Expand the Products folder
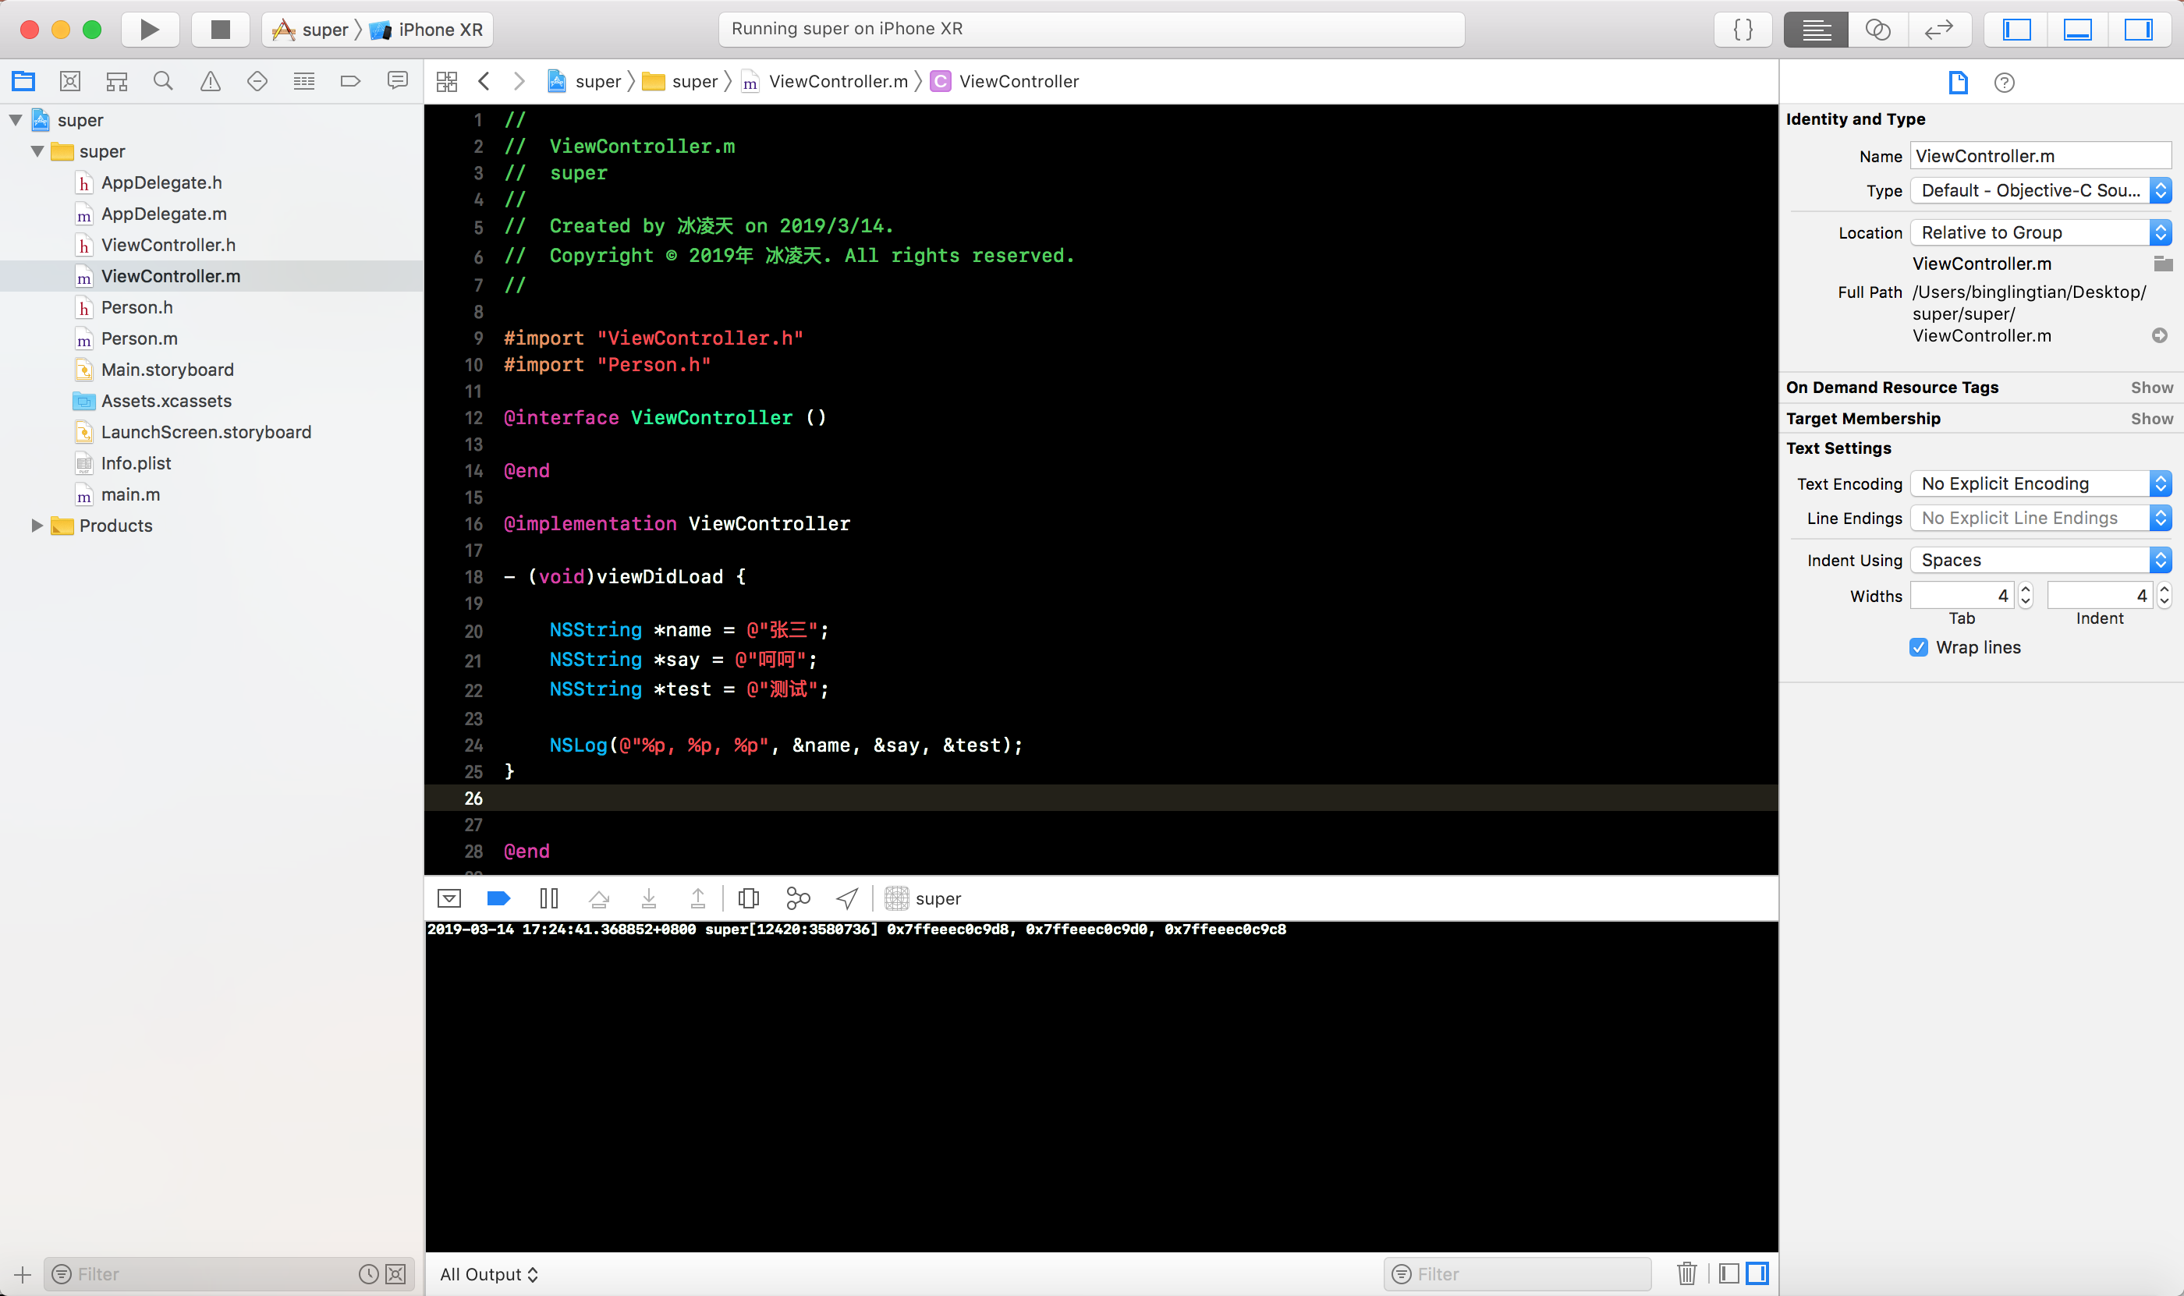The width and height of the screenshot is (2184, 1296). coord(37,525)
